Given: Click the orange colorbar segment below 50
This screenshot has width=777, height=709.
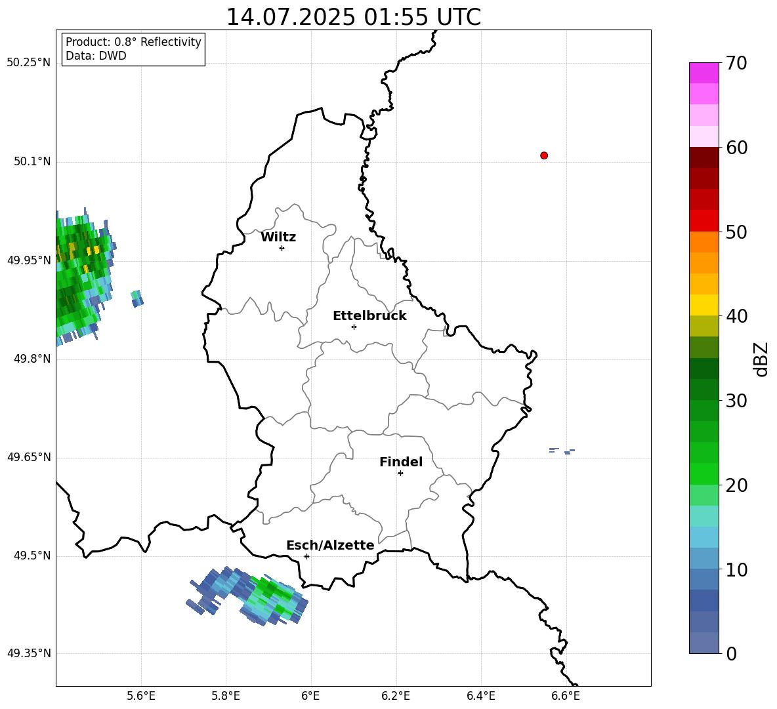Looking at the screenshot, I should point(703,242).
